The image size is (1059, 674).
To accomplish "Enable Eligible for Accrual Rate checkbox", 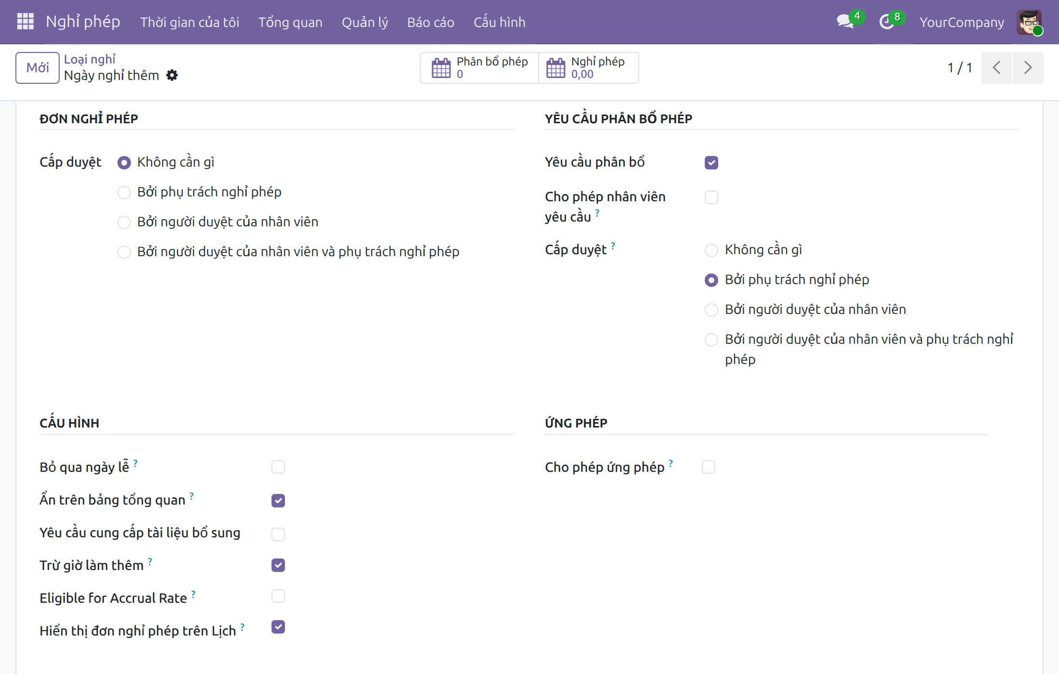I will (x=278, y=596).
